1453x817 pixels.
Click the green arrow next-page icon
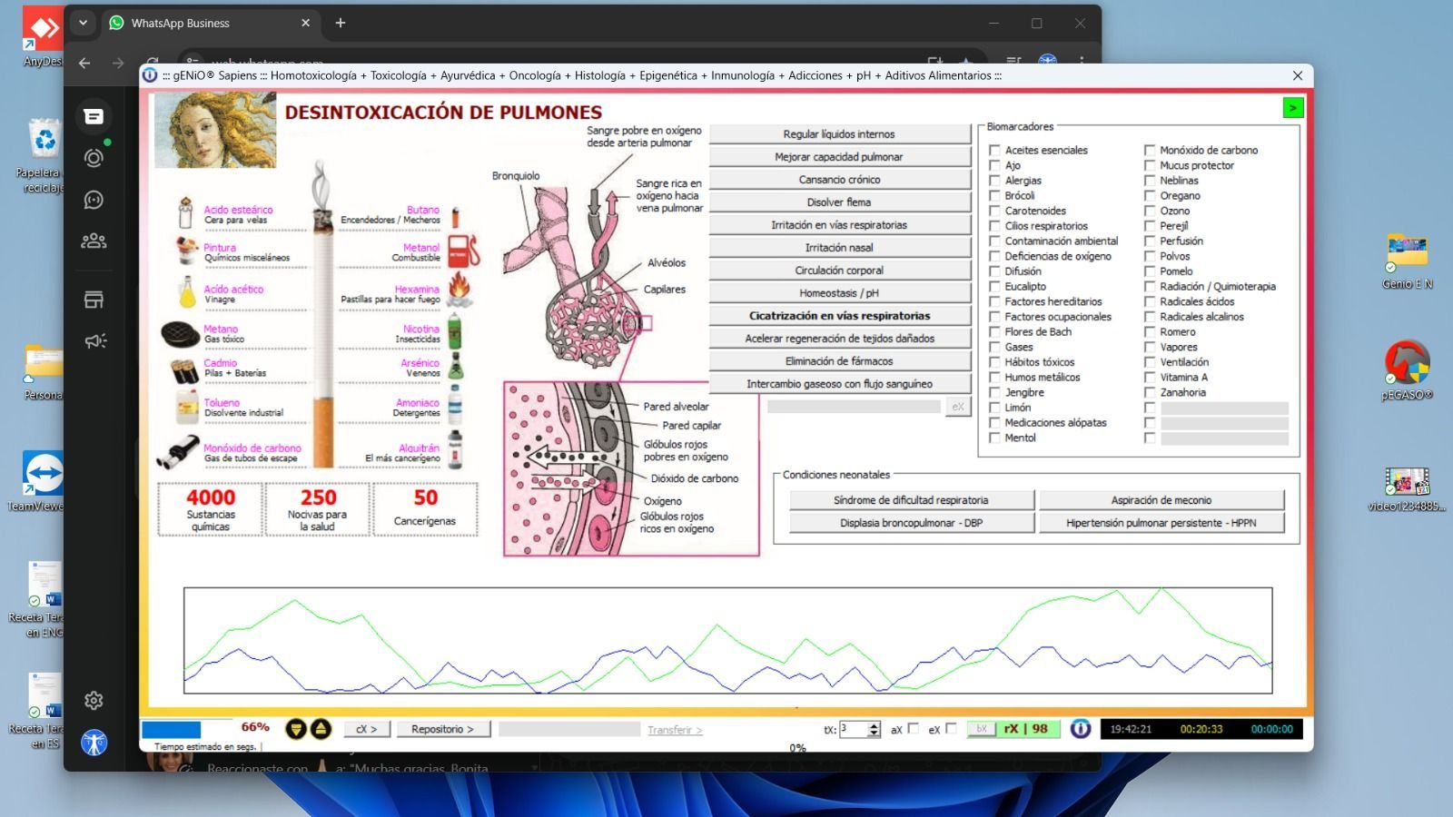(1292, 108)
